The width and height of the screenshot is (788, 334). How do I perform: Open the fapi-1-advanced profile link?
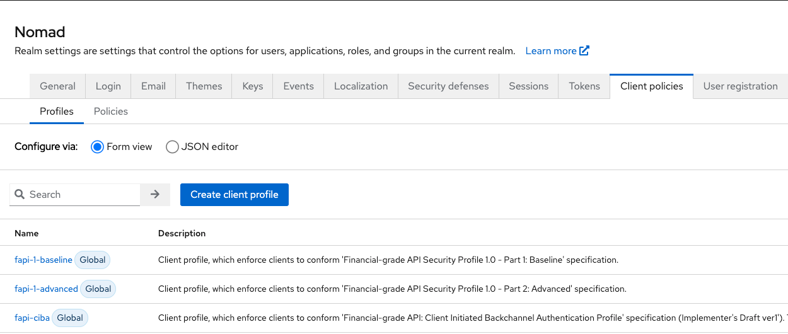coord(46,289)
